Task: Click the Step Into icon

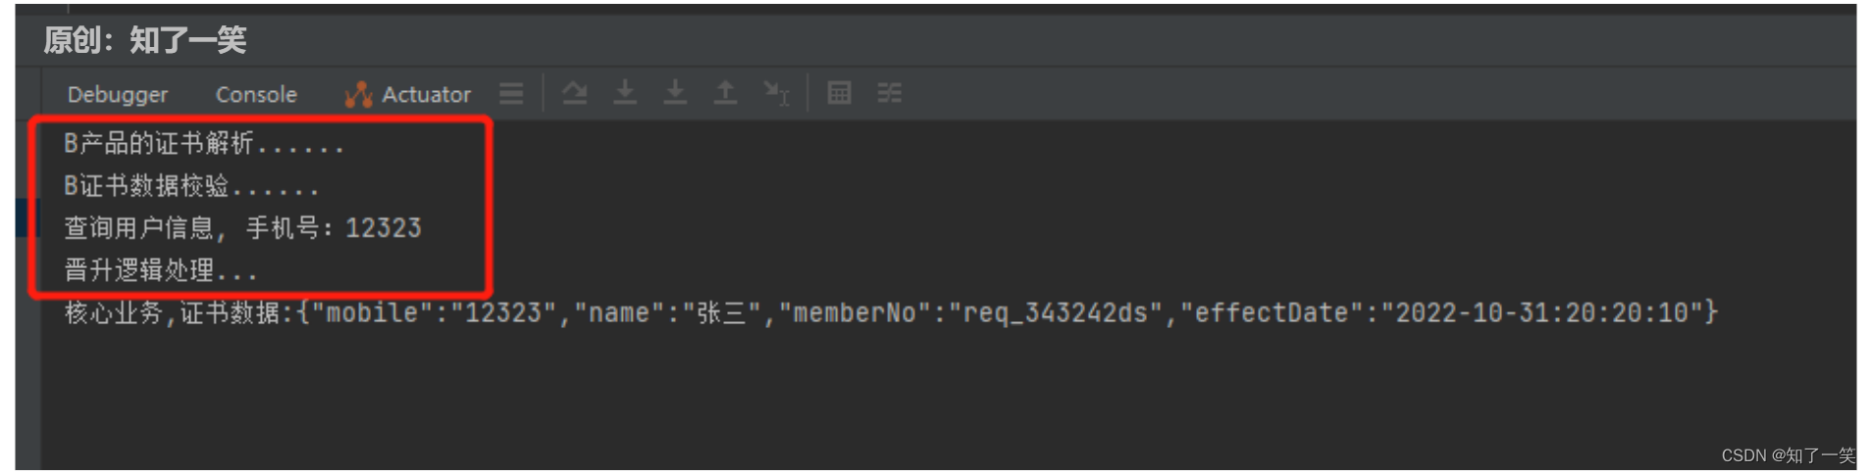Action: [x=625, y=93]
